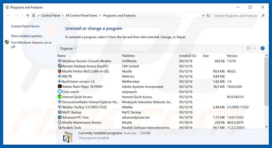Sort by the Publisher column header
This screenshot has width=272, height=148.
point(128,56)
